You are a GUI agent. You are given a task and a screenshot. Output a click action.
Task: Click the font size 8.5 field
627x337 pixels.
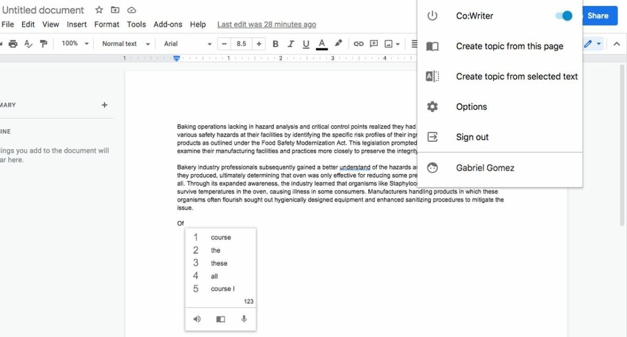pyautogui.click(x=241, y=44)
